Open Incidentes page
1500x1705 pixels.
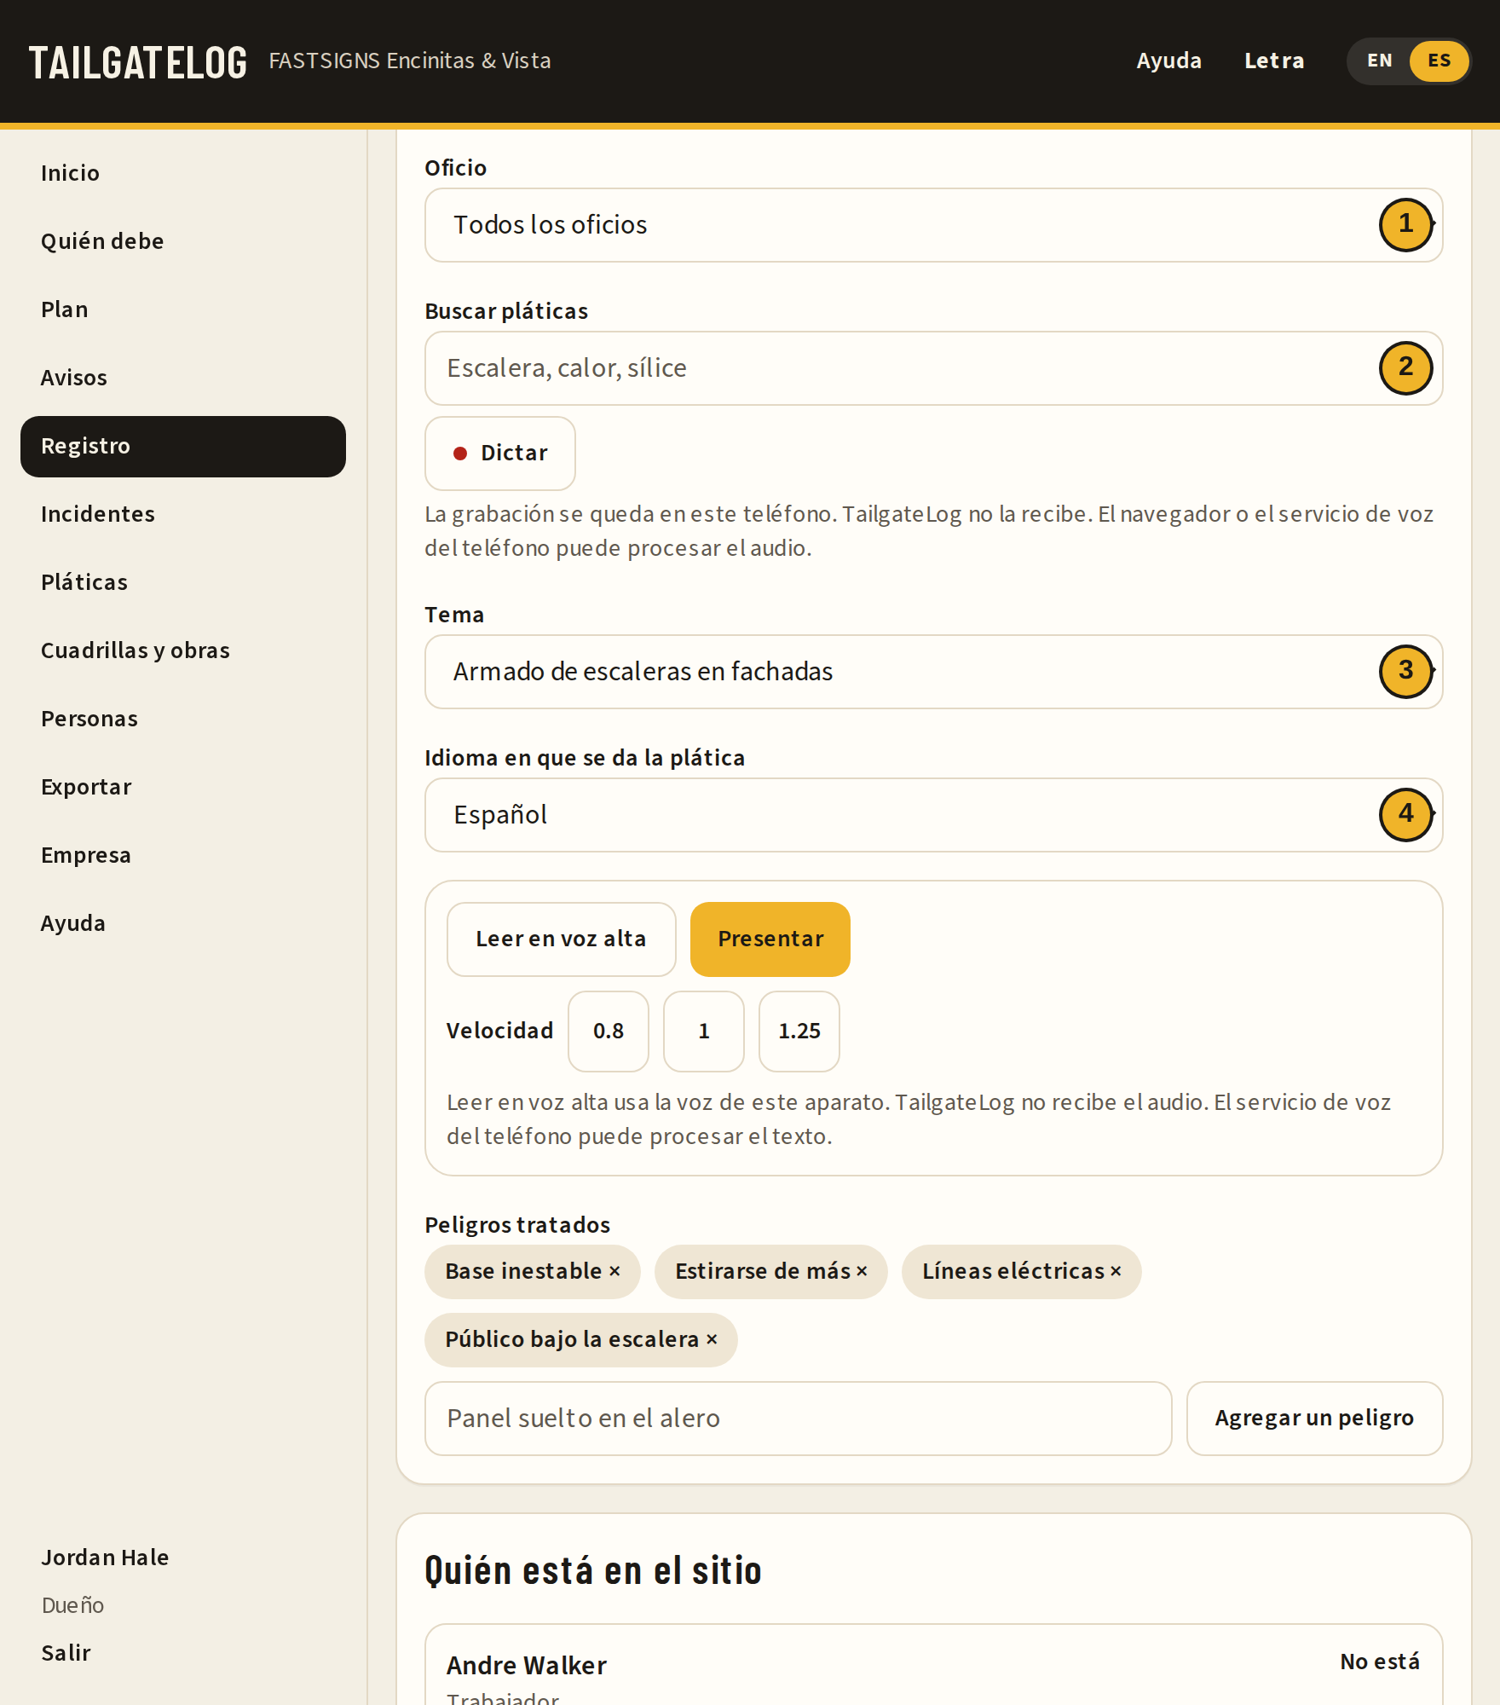pyautogui.click(x=183, y=515)
